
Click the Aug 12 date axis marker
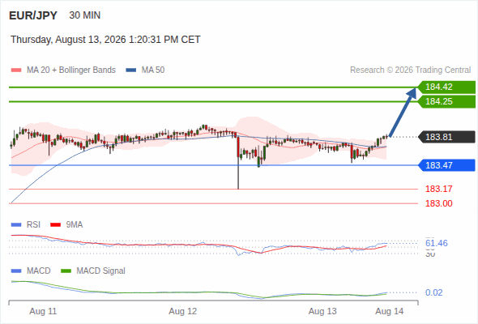point(183,311)
